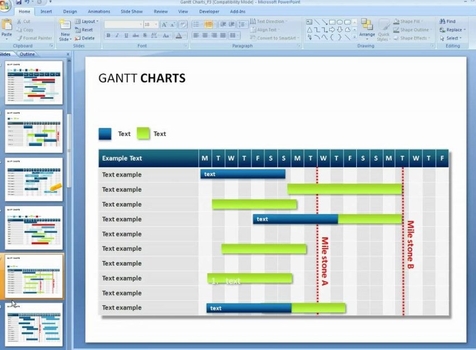Open the Slide Show ribbon tab

click(x=132, y=12)
